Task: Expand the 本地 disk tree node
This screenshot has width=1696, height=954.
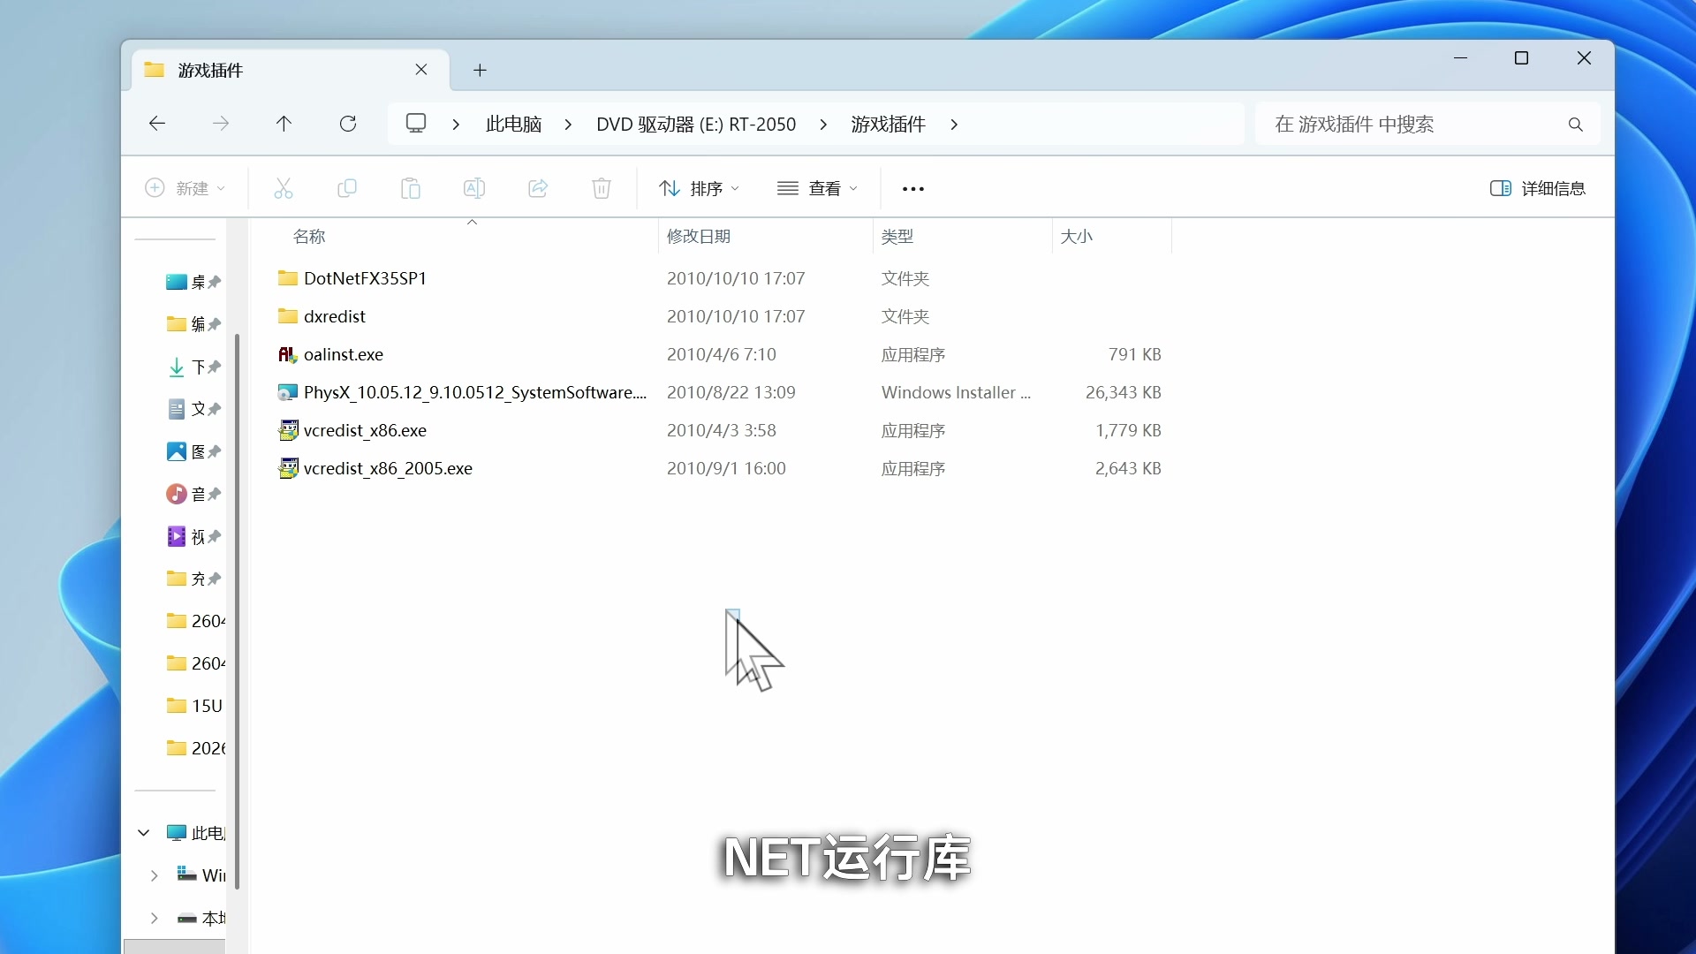Action: [x=155, y=918]
